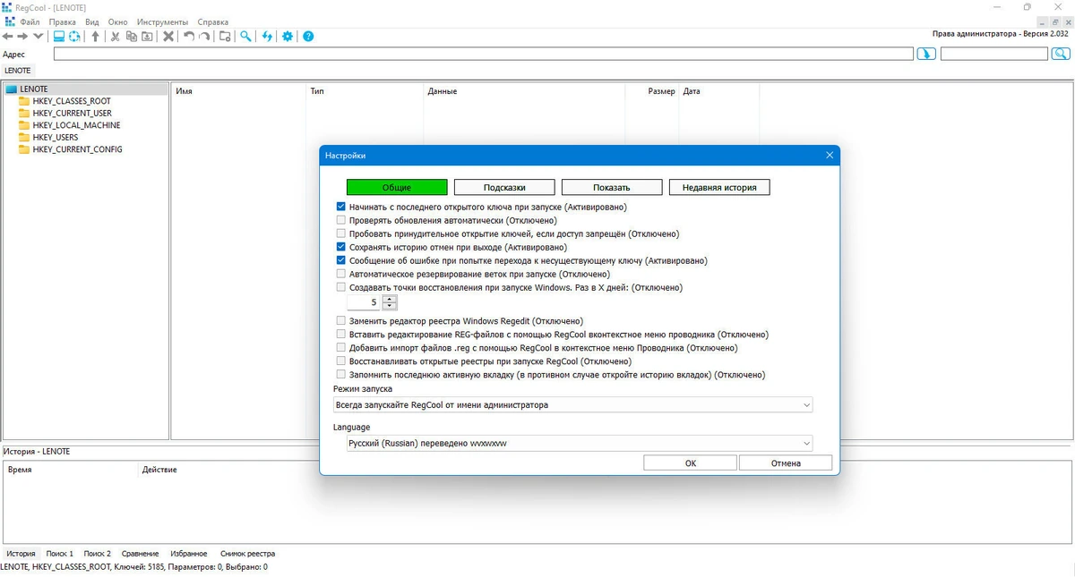Switch to the Подсказки settings tab
Viewport: 1075px width, 577px height.
tap(504, 187)
